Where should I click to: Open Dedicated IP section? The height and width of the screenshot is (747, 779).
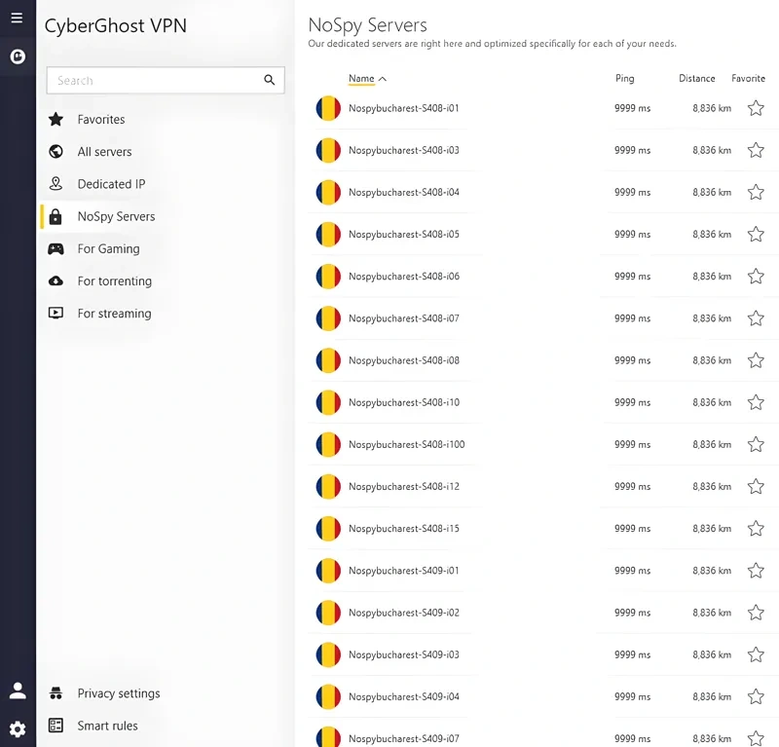tap(111, 184)
